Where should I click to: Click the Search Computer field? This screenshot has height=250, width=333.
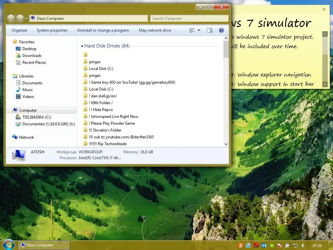click(189, 18)
